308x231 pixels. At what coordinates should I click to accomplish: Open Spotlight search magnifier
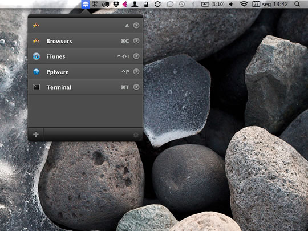297,4
